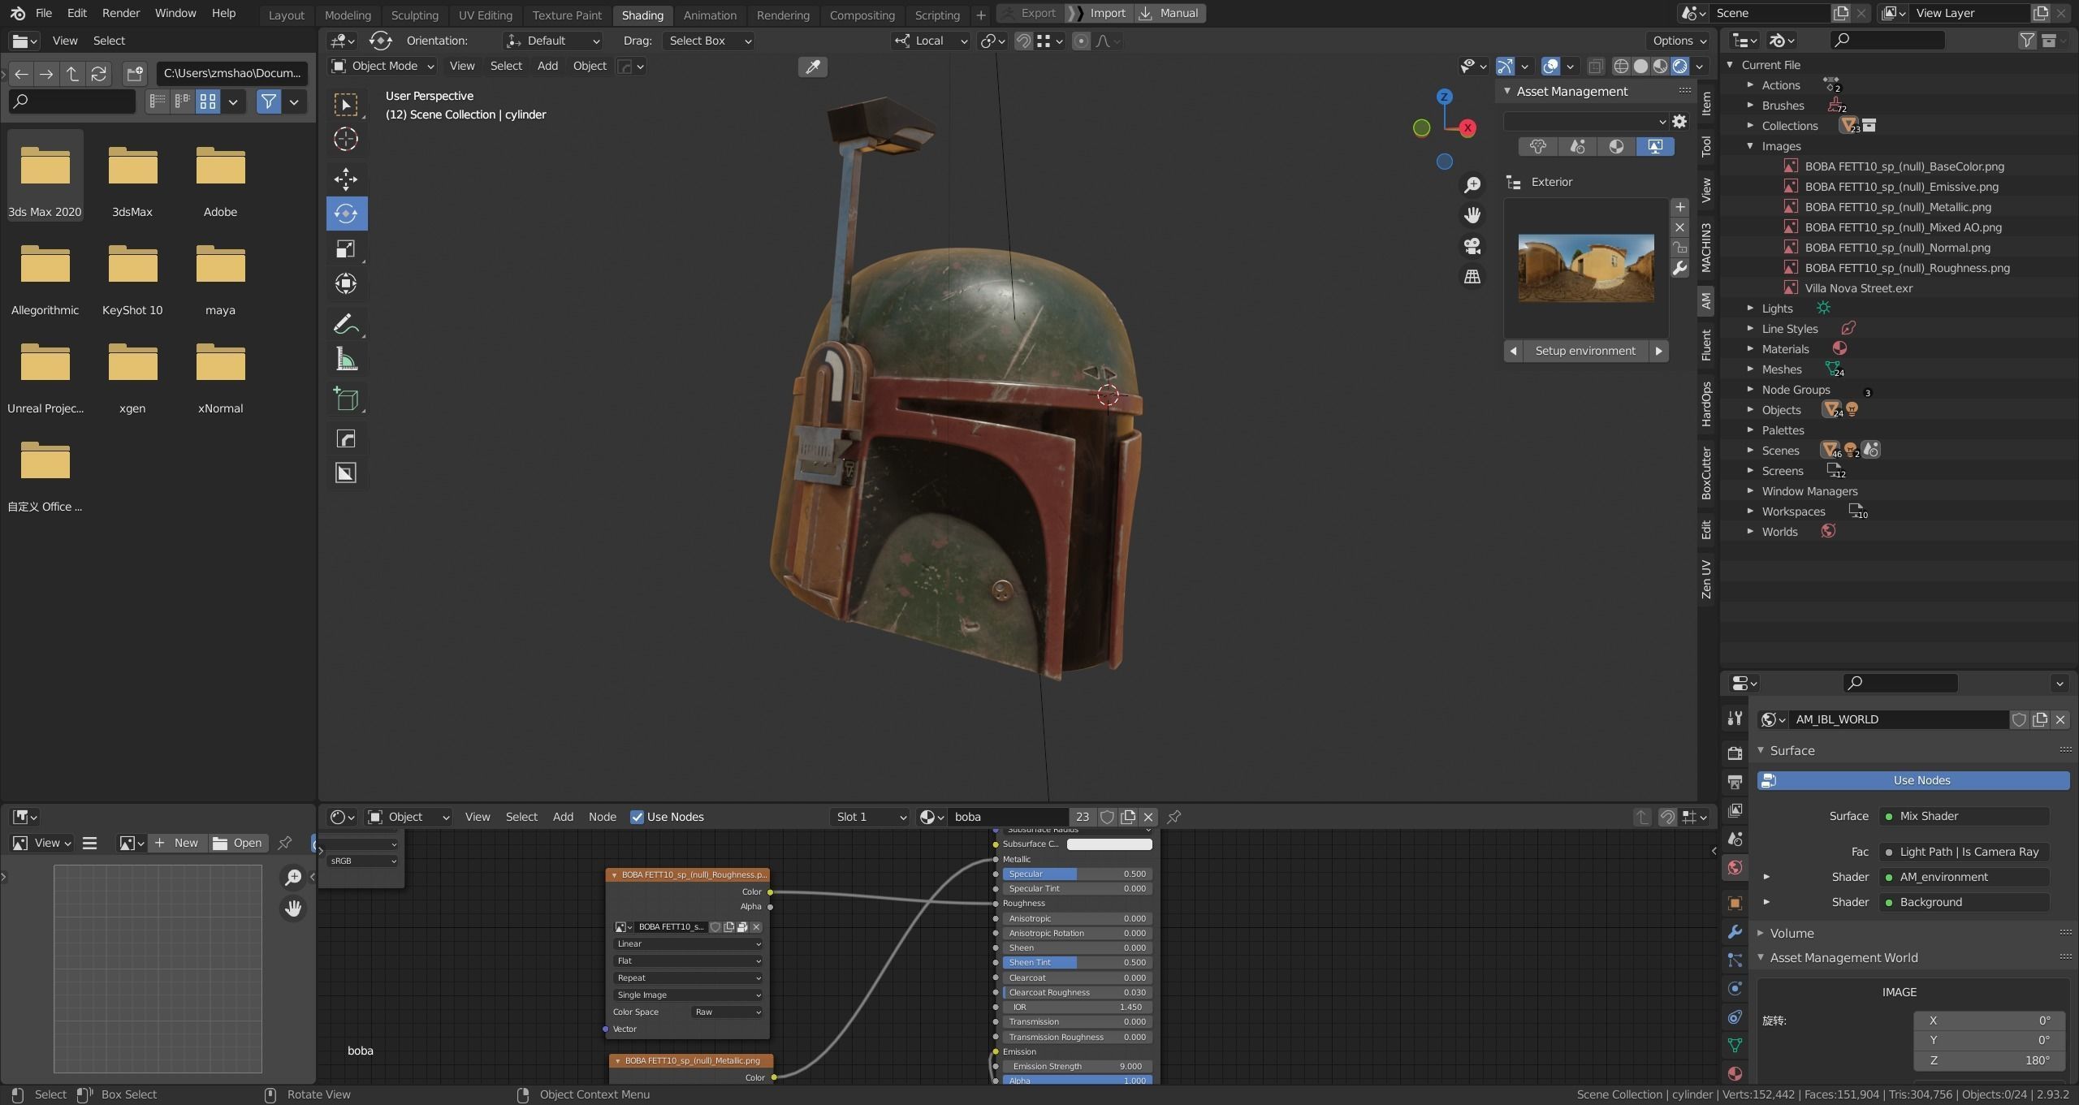Select the Scale tool
This screenshot has width=2079, height=1105.
pyautogui.click(x=346, y=248)
